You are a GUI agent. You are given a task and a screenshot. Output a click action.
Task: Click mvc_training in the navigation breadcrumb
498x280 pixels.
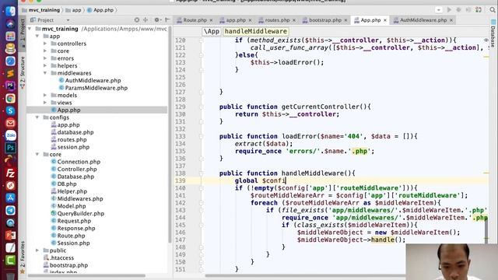[40, 10]
